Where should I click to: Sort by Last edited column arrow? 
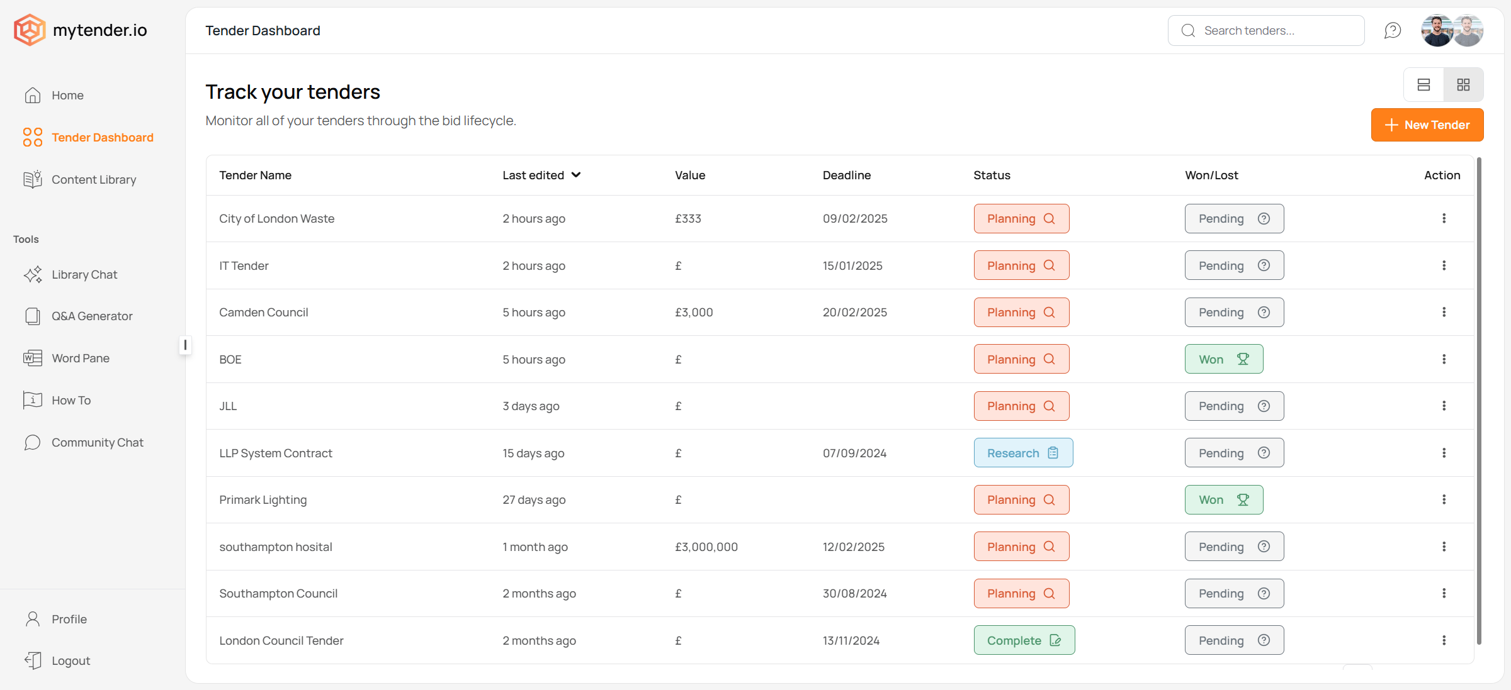point(576,175)
